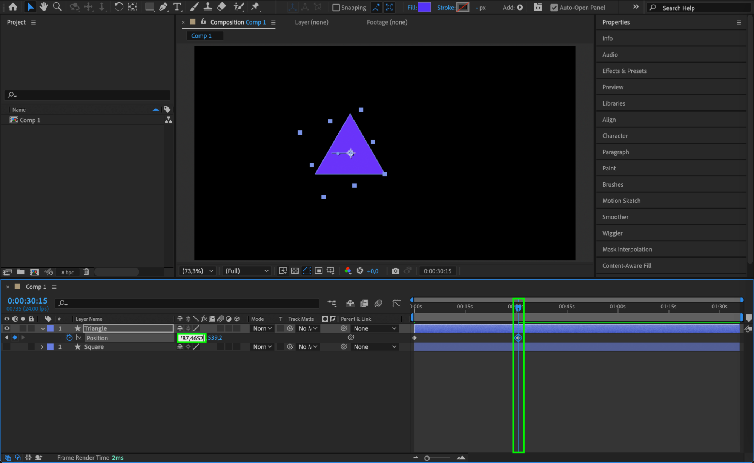The width and height of the screenshot is (754, 463).
Task: Expand the Square layer properties
Action: point(42,347)
